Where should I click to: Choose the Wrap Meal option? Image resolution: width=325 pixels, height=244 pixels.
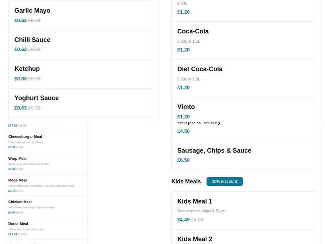pos(18,158)
